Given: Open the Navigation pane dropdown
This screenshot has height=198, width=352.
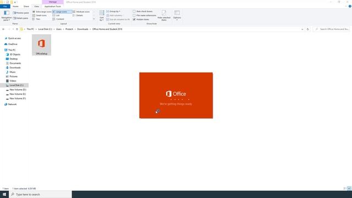Looking at the screenshot, I should (7, 16).
